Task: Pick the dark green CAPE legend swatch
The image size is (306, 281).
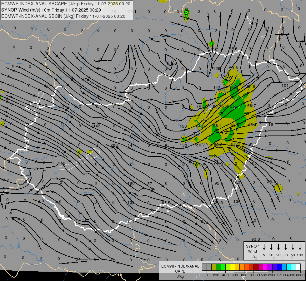Action: 218,267
